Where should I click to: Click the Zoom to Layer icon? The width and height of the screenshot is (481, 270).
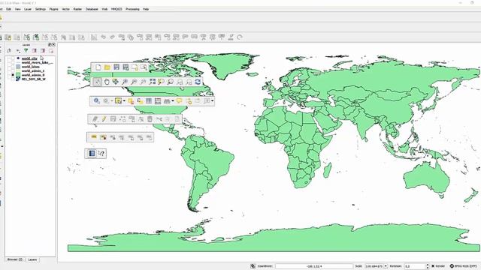click(x=171, y=82)
